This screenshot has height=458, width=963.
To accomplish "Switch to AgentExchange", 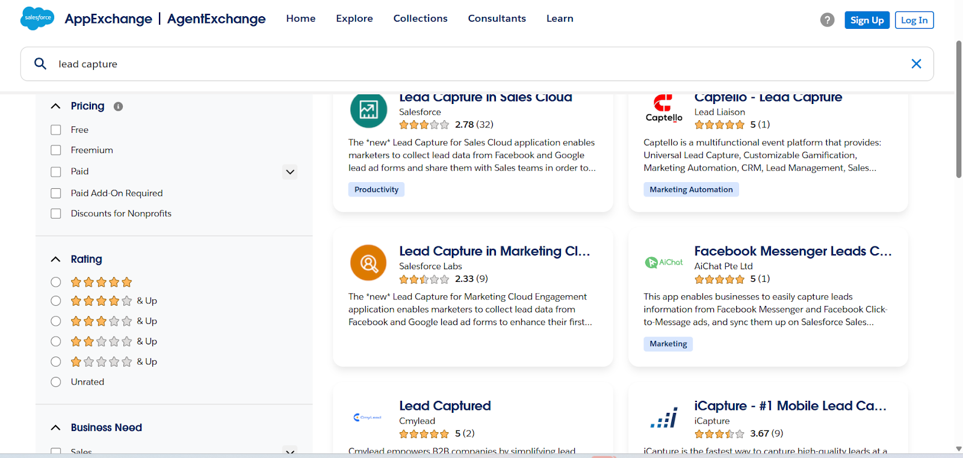I will (217, 19).
